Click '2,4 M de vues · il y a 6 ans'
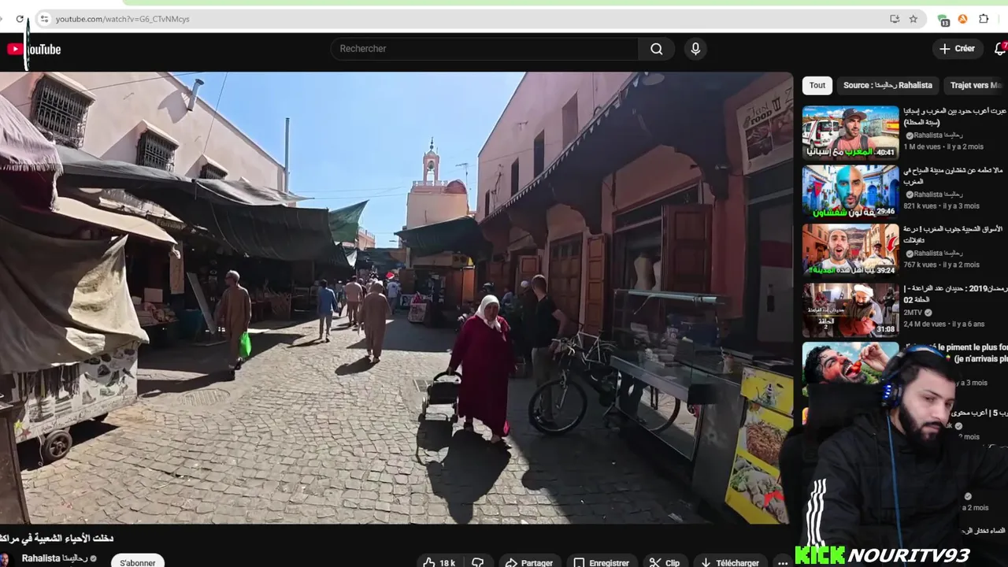 point(943,324)
